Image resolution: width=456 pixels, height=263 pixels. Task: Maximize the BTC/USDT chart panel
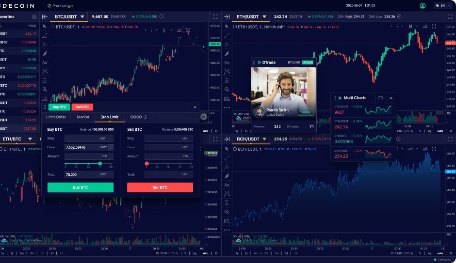[x=215, y=17]
